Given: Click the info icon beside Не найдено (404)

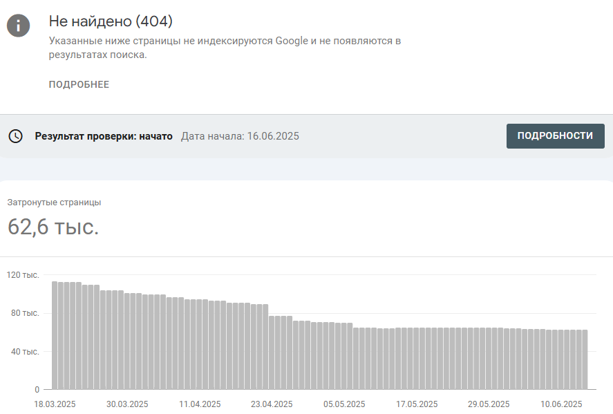Looking at the screenshot, I should pyautogui.click(x=19, y=26).
